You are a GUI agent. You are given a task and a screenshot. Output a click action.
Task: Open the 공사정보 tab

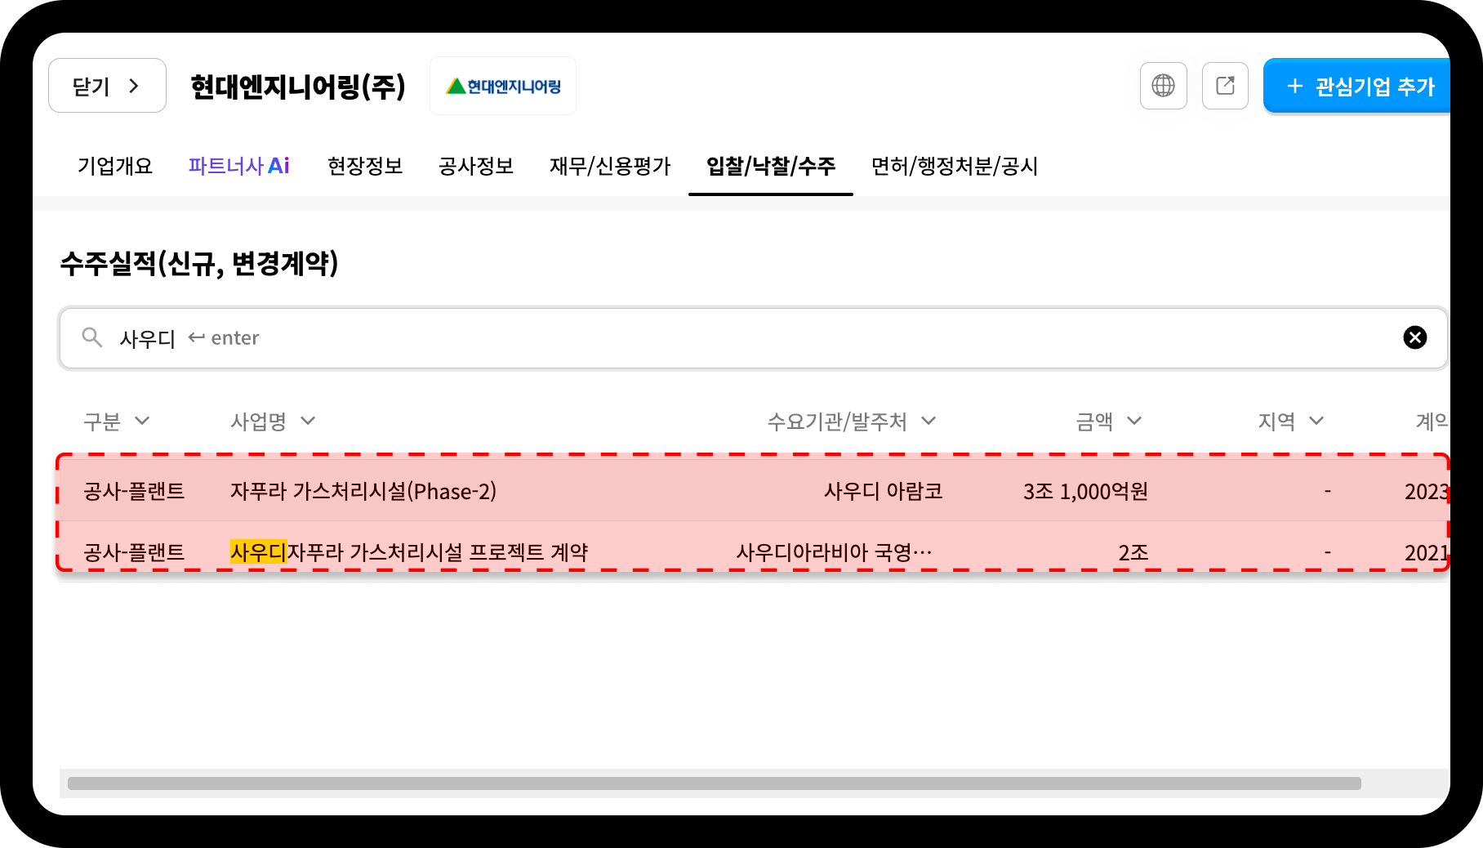point(476,166)
